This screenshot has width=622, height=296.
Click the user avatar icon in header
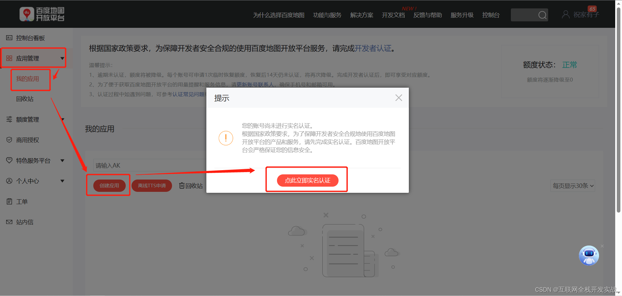(x=565, y=15)
